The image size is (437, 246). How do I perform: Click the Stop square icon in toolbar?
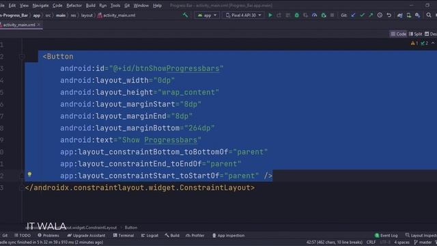[x=333, y=15]
